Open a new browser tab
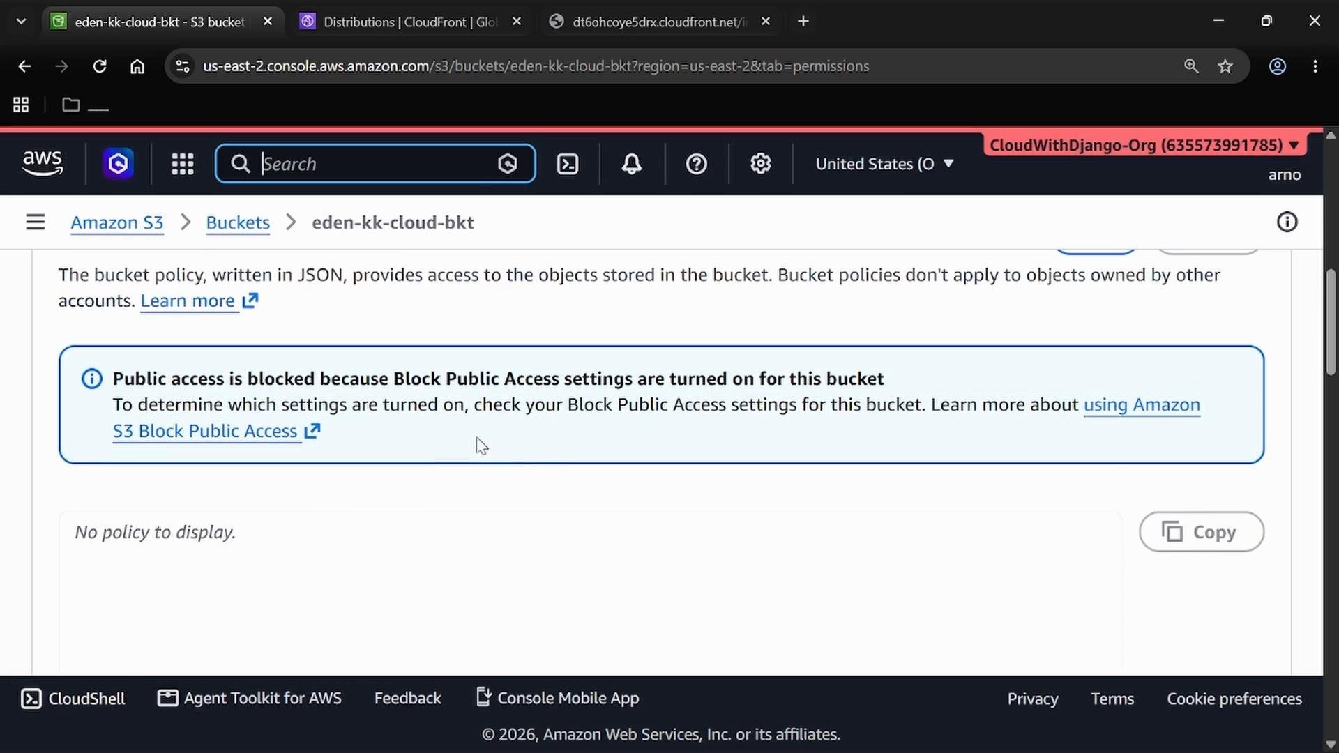1339x753 pixels. [803, 22]
